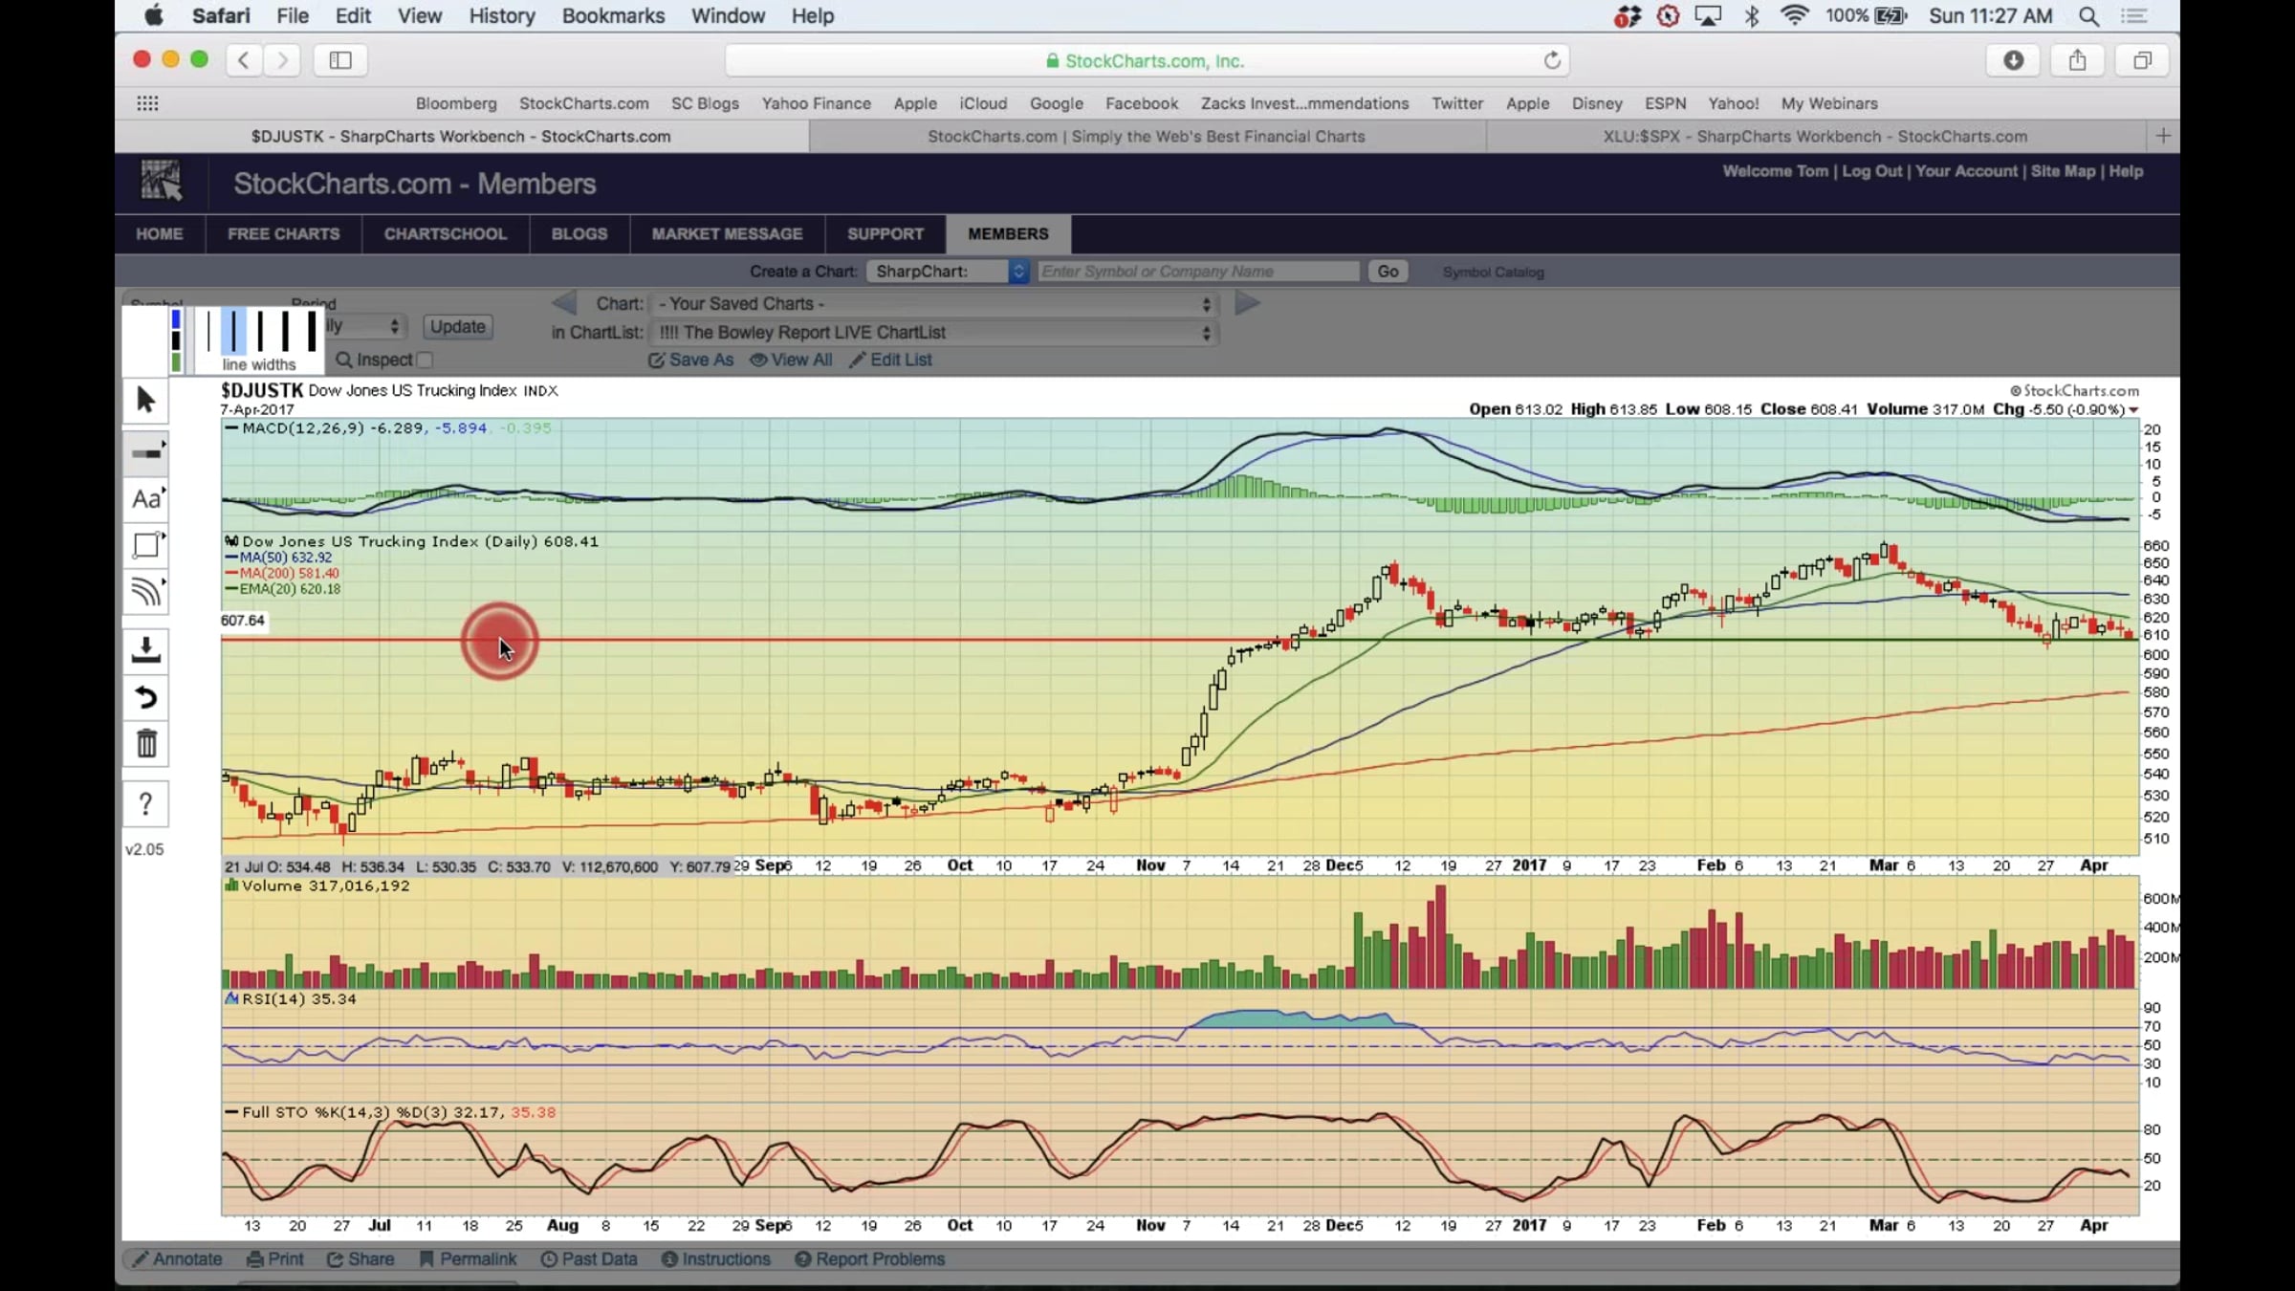Viewport: 2295px width, 1291px height.
Task: Click the Print link below chart
Action: 275,1258
